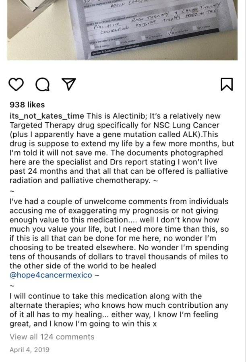246x362 pixels.
Task: Open comments via the speech bubble icon
Action: click(42, 84)
